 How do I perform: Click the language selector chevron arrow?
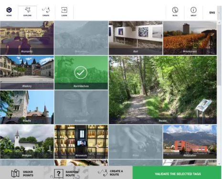pyautogui.click(x=219, y=13)
